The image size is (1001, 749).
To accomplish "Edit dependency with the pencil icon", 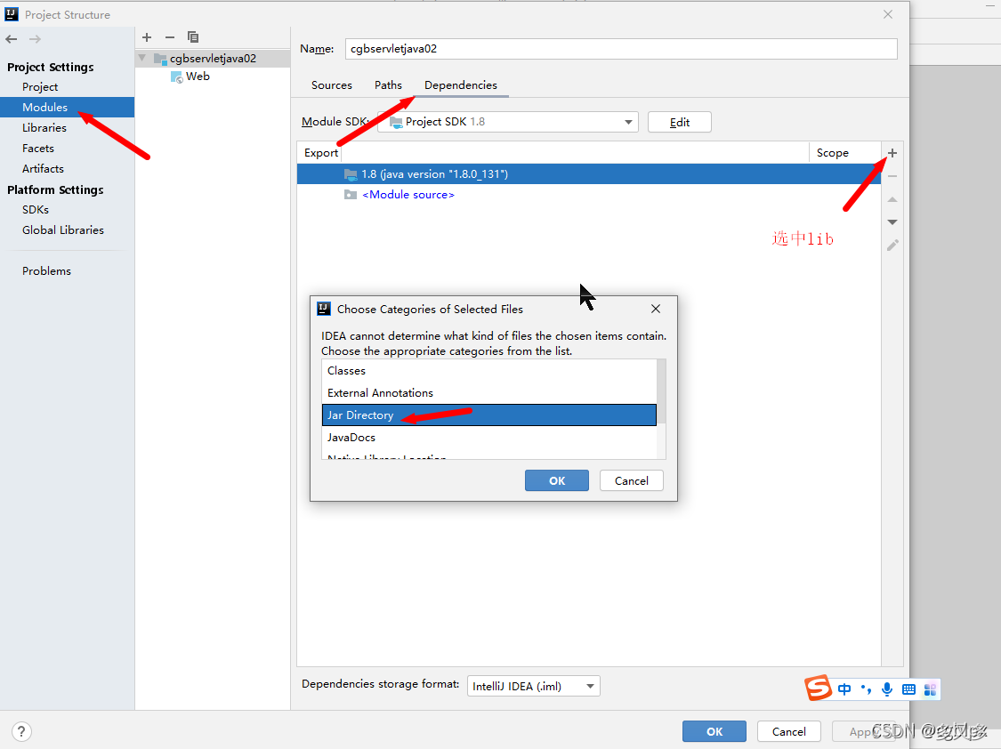I will click(892, 245).
